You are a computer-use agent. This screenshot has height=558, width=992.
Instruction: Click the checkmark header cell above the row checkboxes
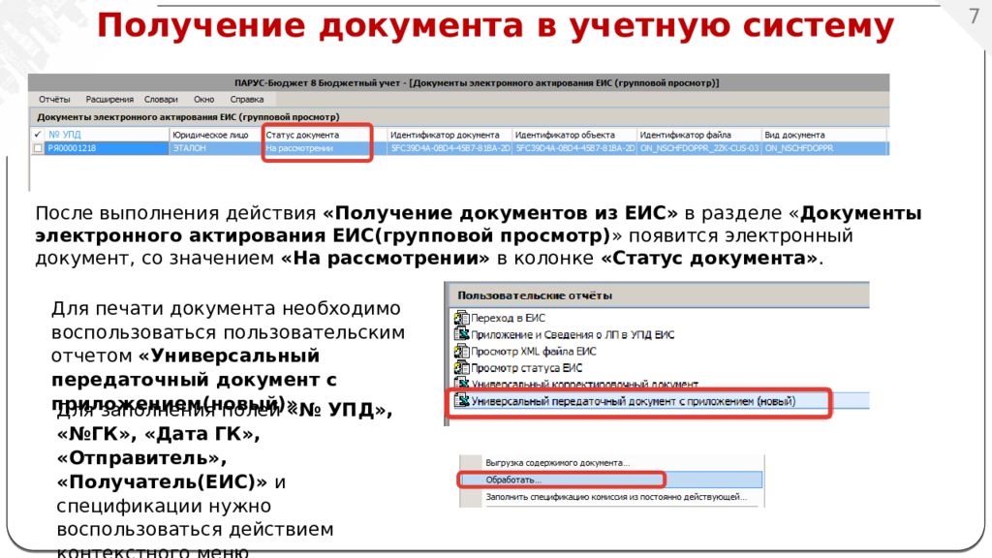click(38, 135)
